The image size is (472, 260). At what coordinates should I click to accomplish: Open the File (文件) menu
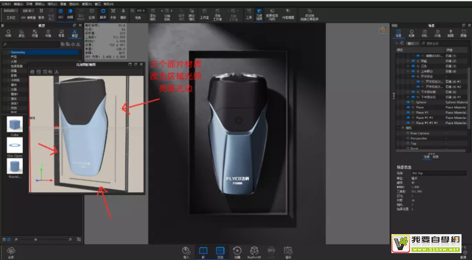pyautogui.click(x=6, y=4)
